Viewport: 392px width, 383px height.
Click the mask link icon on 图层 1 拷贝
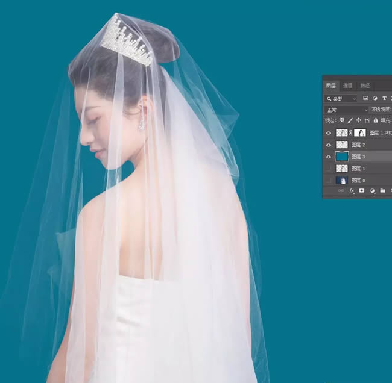351,133
